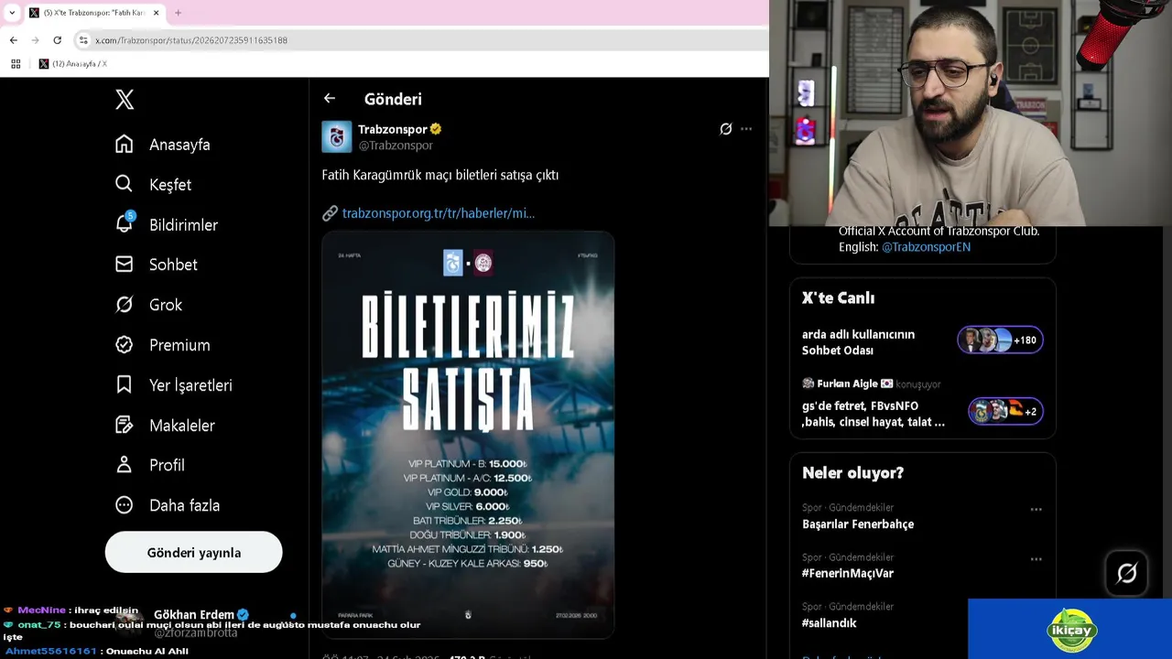Click X'te Canlı heading
The height and width of the screenshot is (659, 1172).
pyautogui.click(x=838, y=297)
